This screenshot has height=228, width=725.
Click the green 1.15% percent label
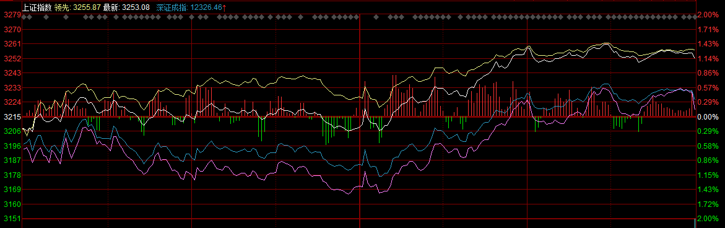point(708,175)
